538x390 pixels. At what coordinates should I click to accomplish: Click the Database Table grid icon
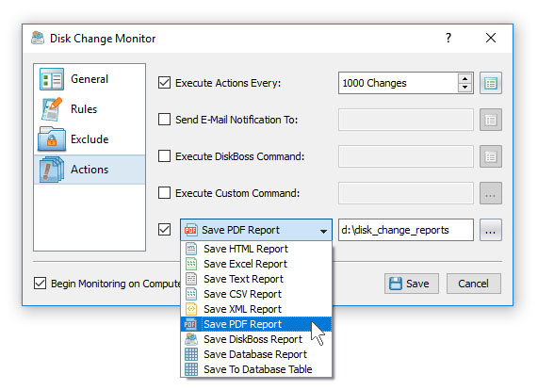(x=191, y=369)
